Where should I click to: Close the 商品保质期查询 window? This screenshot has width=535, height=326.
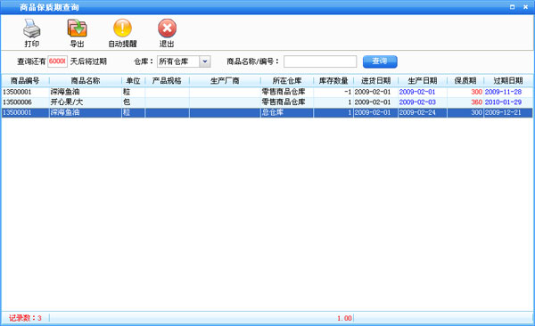pyautogui.click(x=525, y=7)
